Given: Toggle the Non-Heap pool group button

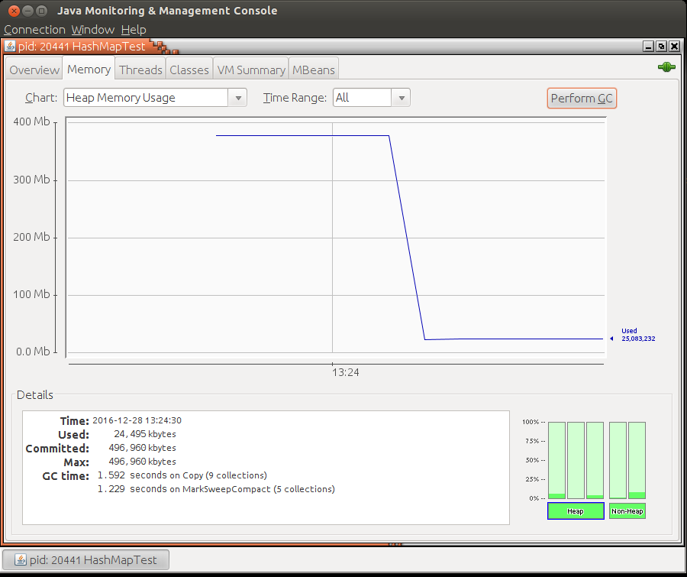Looking at the screenshot, I should tap(627, 511).
